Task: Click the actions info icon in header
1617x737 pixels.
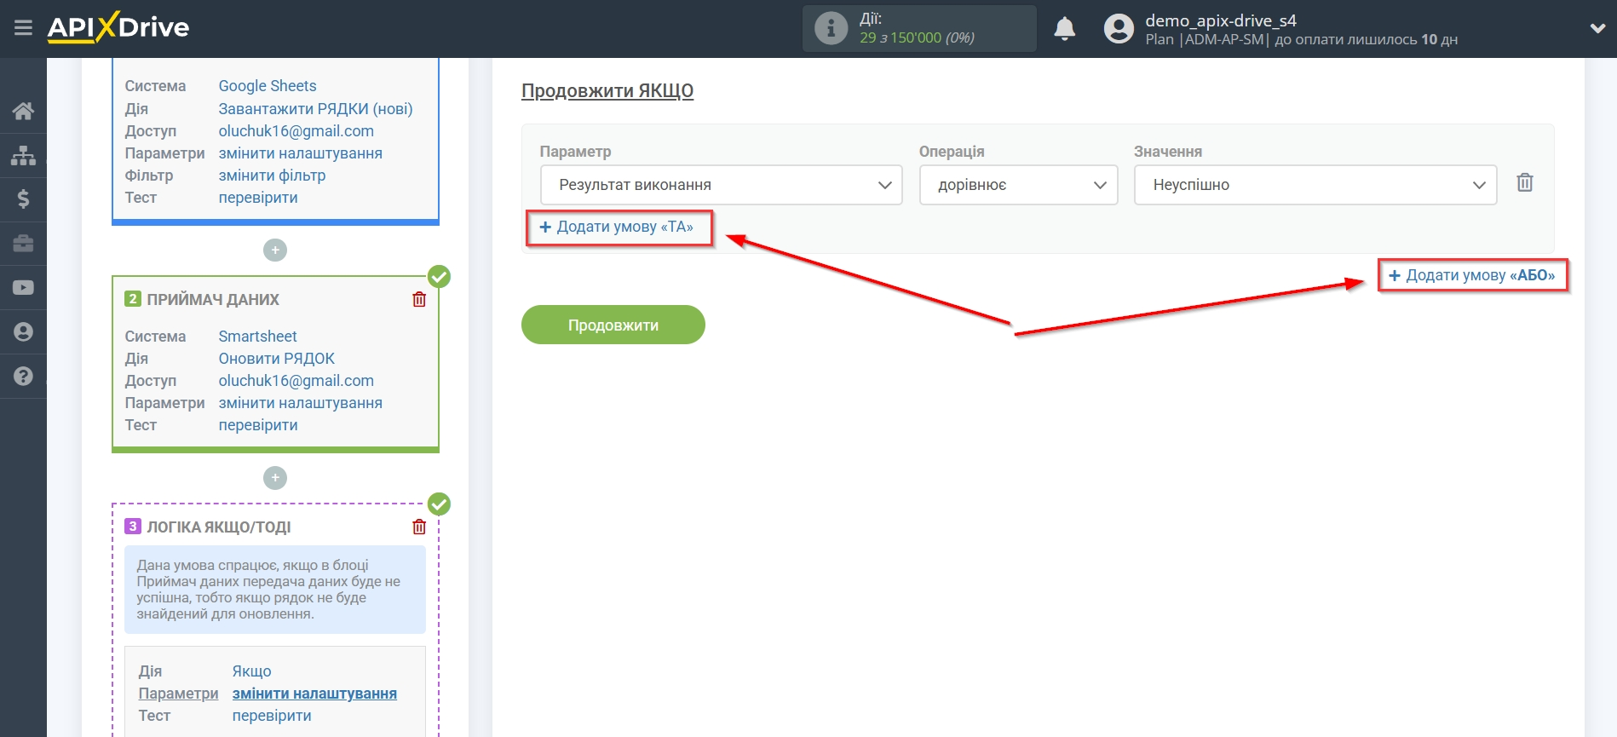Action: pos(831,28)
